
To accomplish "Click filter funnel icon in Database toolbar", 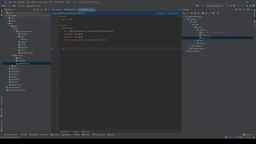I will [218, 13].
